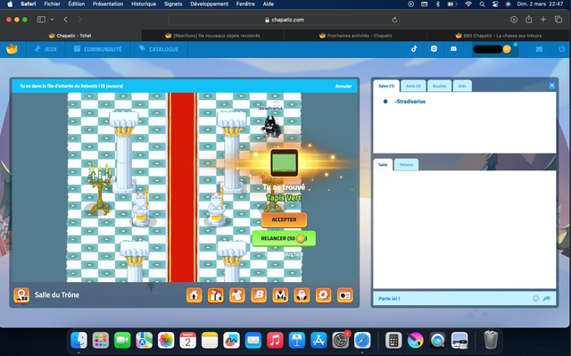This screenshot has height=356, width=571.
Task: Open the CATALOGUE navigation menu
Action: [159, 49]
